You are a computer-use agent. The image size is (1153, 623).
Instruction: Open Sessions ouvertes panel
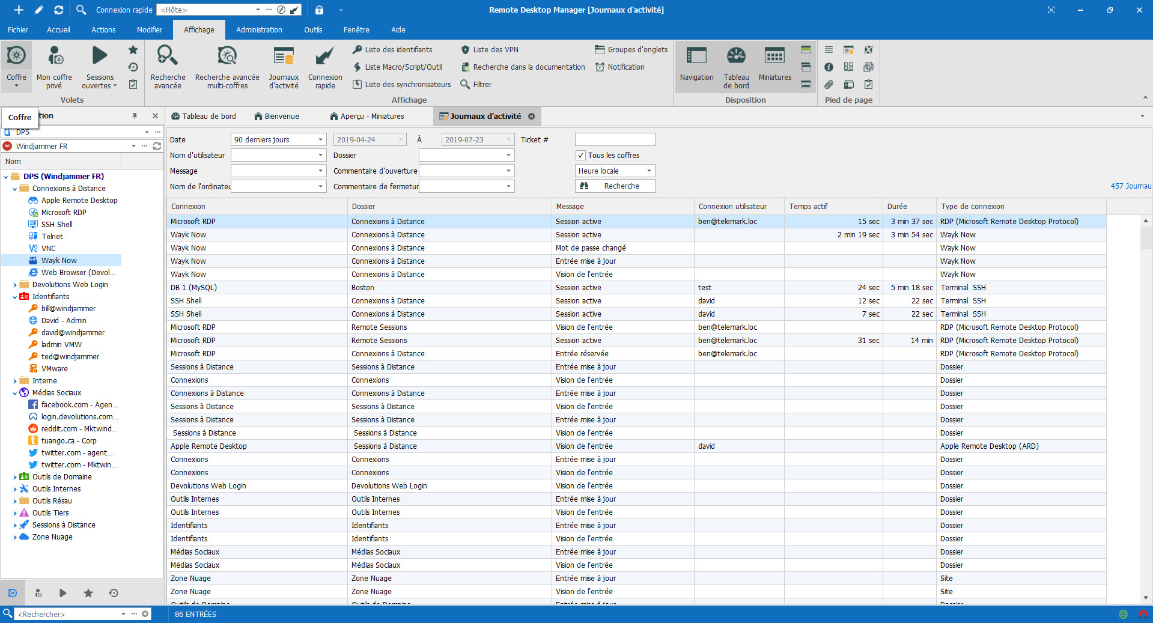(x=100, y=67)
